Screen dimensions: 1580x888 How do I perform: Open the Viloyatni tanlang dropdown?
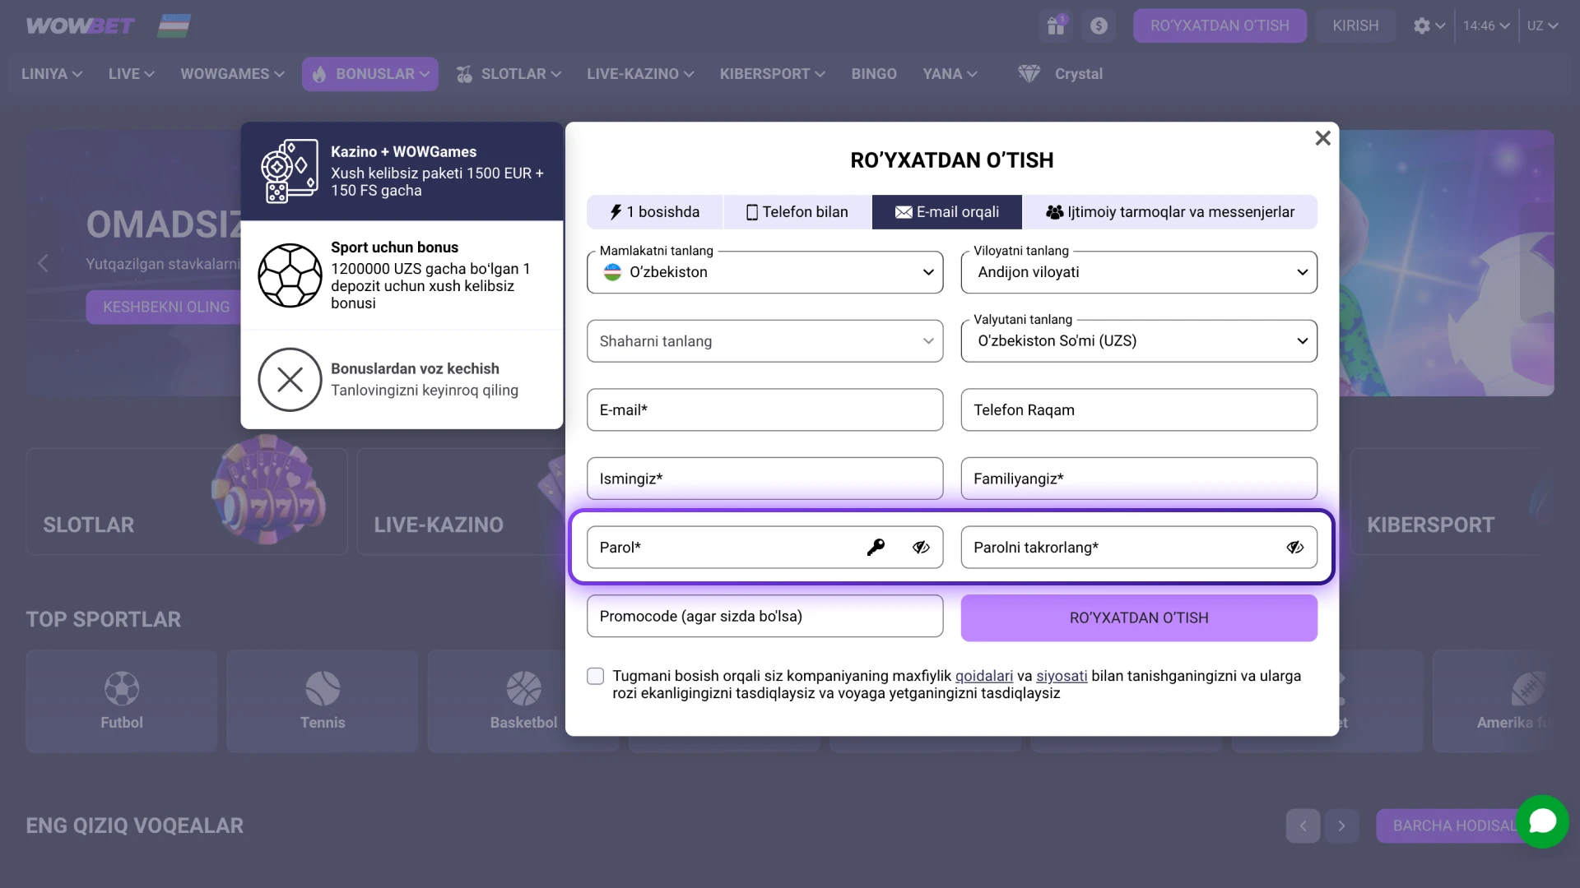pos(1139,272)
